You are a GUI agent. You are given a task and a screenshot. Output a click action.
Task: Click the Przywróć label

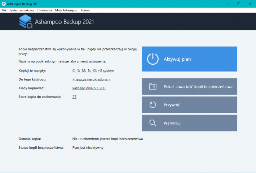point(172,105)
